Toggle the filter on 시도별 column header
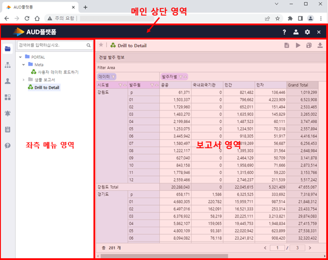 [120, 85]
